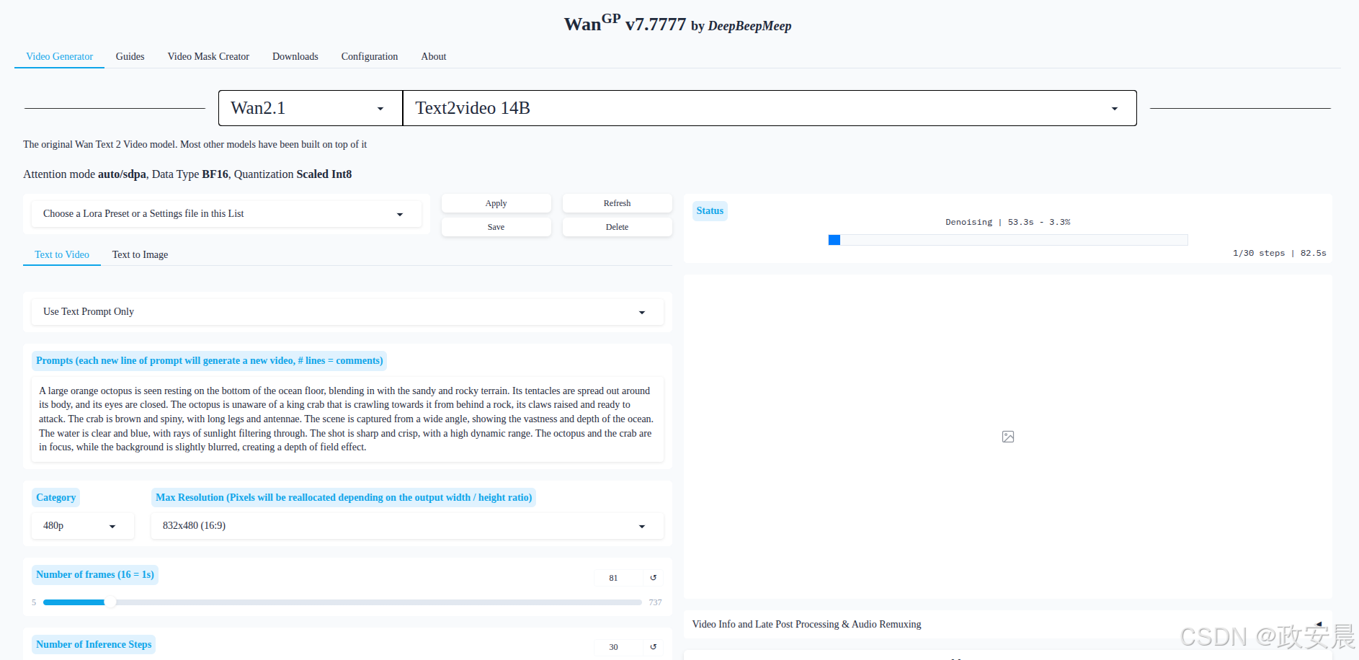Open the Lora Preset or Settings list

click(x=226, y=214)
